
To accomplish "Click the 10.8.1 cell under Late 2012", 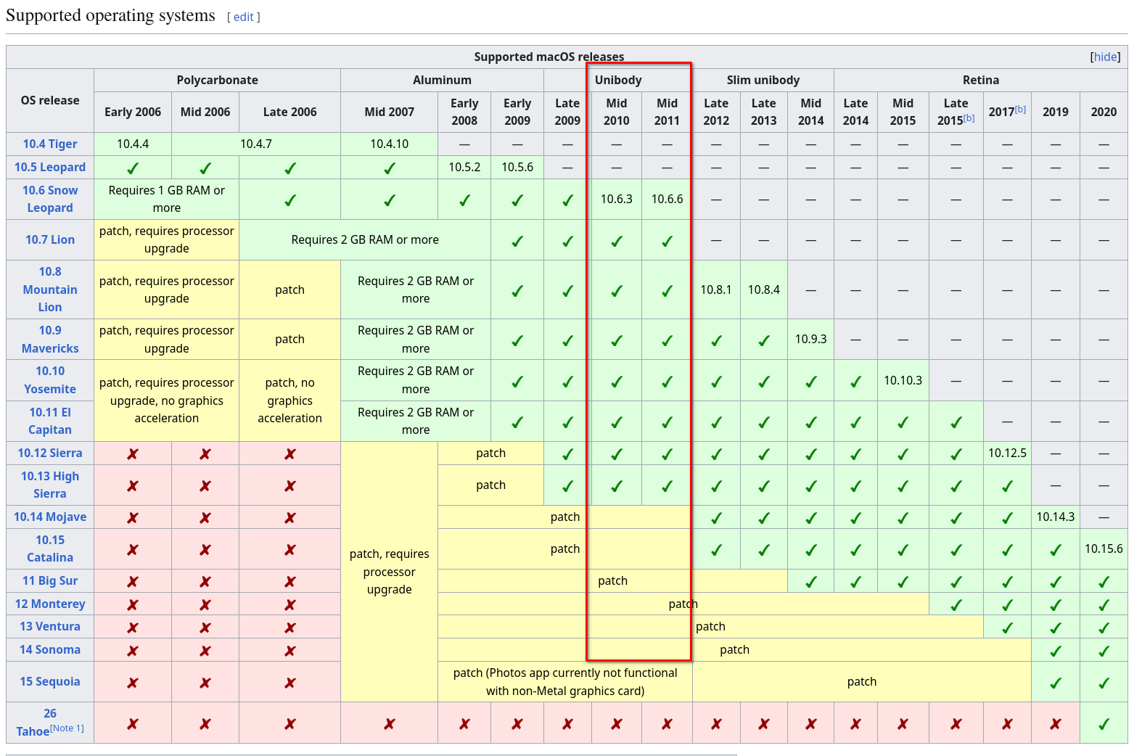I will point(716,289).
